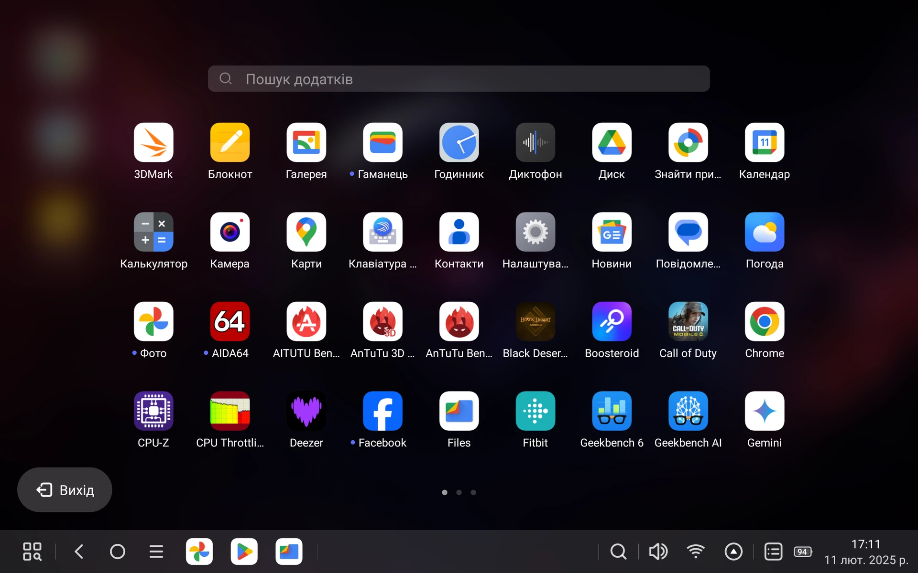Launch the Gemini app
This screenshot has height=573, width=918.
(x=765, y=411)
